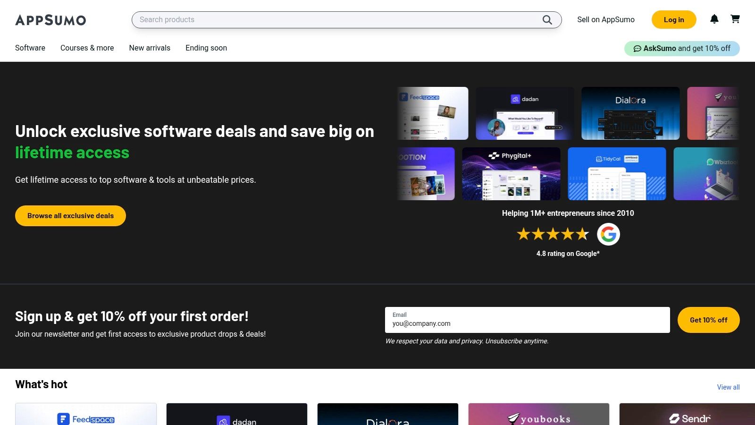Go to Ending soon
Viewport: 755px width, 425px height.
click(206, 48)
